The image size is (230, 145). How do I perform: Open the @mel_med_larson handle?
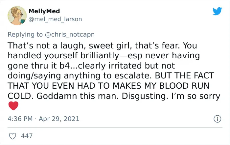[55, 19]
